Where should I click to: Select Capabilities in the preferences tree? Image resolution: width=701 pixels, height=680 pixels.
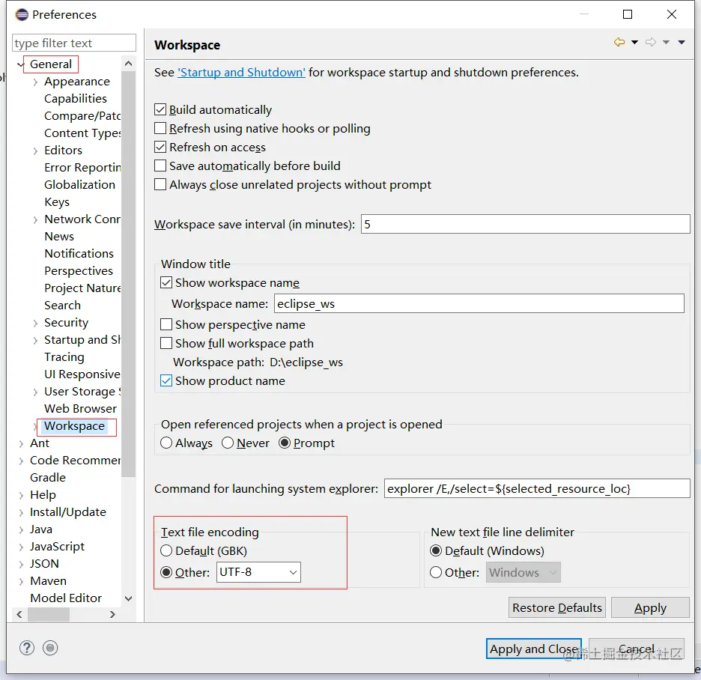pos(76,98)
